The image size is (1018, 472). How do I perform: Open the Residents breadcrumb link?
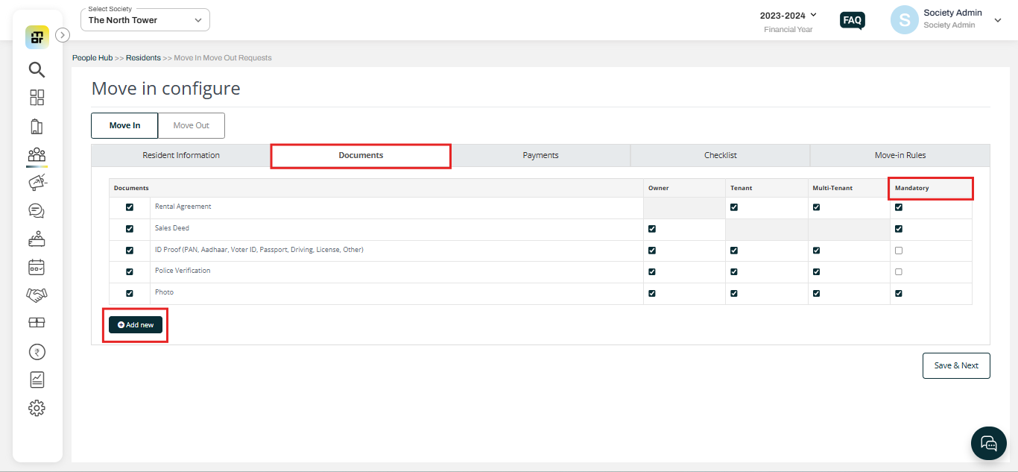tap(143, 57)
